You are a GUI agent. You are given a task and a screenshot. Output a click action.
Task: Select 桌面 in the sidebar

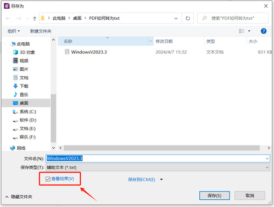pyautogui.click(x=26, y=103)
